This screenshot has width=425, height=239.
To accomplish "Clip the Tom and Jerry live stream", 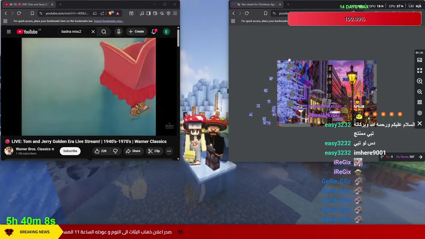I will (154, 151).
